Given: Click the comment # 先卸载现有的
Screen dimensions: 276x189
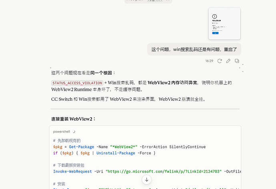Looking at the screenshot, I should 67,141.
